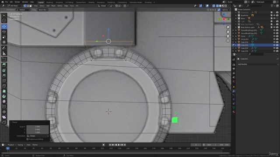Screen dimensions: 280x157
Task: Open the viewport Options button
Action: [226, 10]
